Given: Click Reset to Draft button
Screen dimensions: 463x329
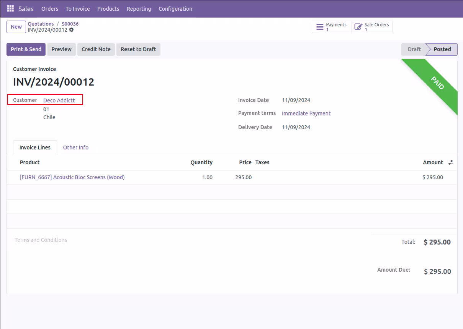Looking at the screenshot, I should [x=138, y=49].
